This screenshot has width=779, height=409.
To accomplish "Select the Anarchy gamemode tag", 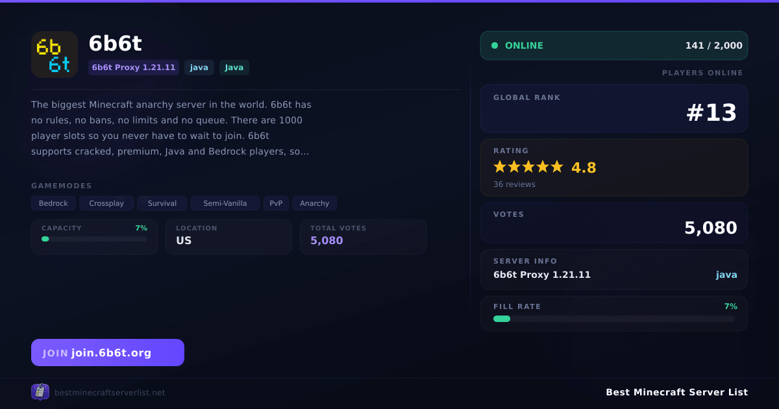I will (314, 203).
